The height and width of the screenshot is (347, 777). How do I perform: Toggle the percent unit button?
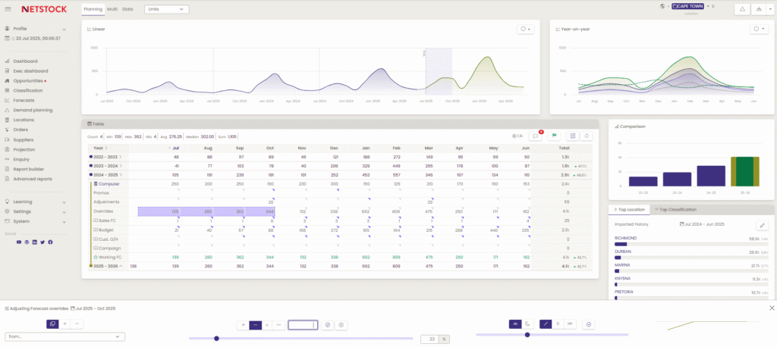pos(444,339)
